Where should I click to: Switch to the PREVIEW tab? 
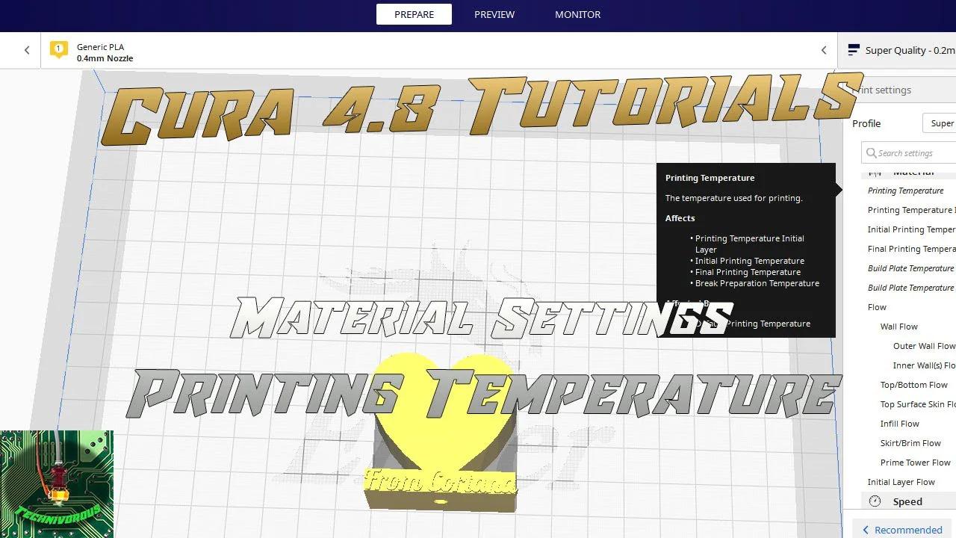494,14
